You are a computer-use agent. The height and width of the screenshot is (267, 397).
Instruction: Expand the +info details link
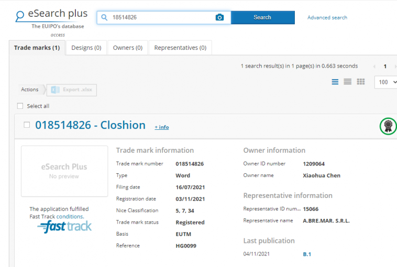click(x=161, y=127)
